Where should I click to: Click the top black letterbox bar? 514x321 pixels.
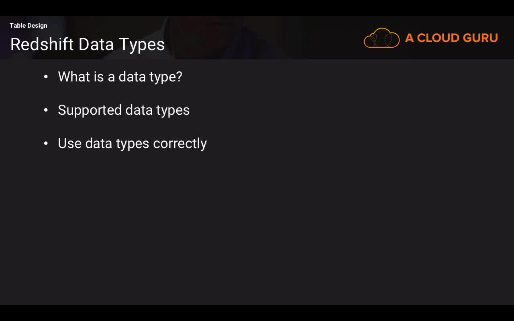(x=257, y=8)
